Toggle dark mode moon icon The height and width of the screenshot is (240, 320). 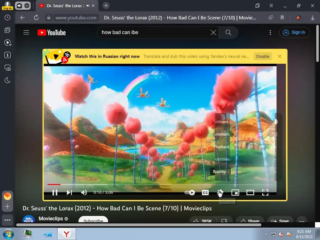click(x=7, y=80)
